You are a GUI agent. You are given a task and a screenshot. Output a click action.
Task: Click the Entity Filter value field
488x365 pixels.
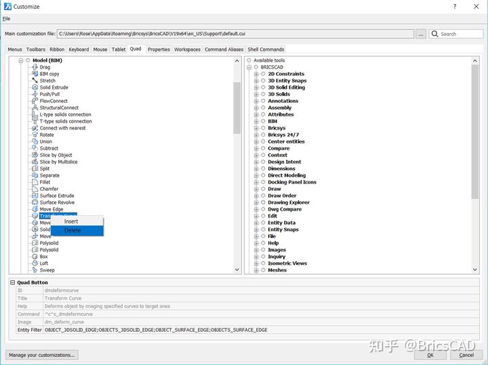click(x=261, y=330)
